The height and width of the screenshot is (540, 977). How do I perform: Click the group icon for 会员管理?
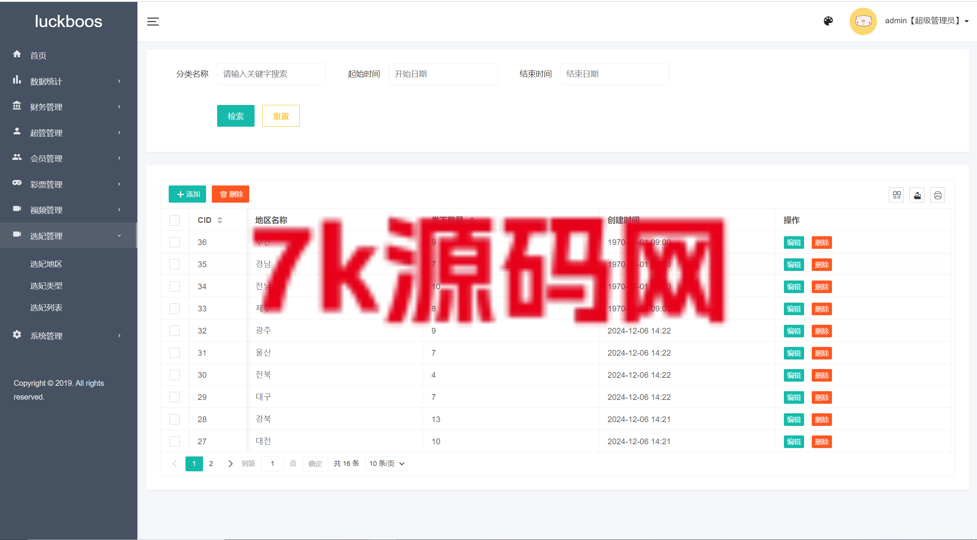pos(17,157)
